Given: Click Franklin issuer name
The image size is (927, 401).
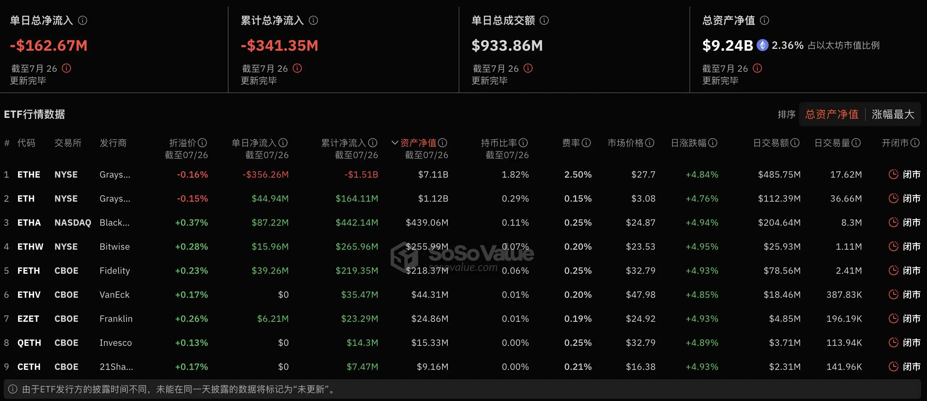Looking at the screenshot, I should click(116, 319).
